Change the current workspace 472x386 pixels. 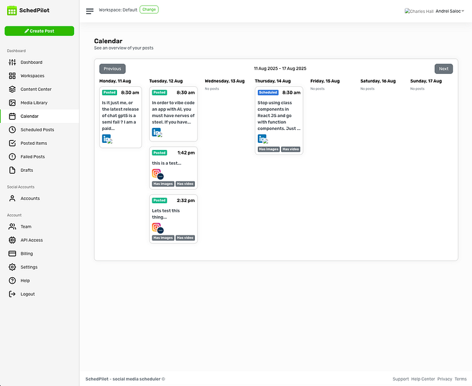(x=149, y=10)
